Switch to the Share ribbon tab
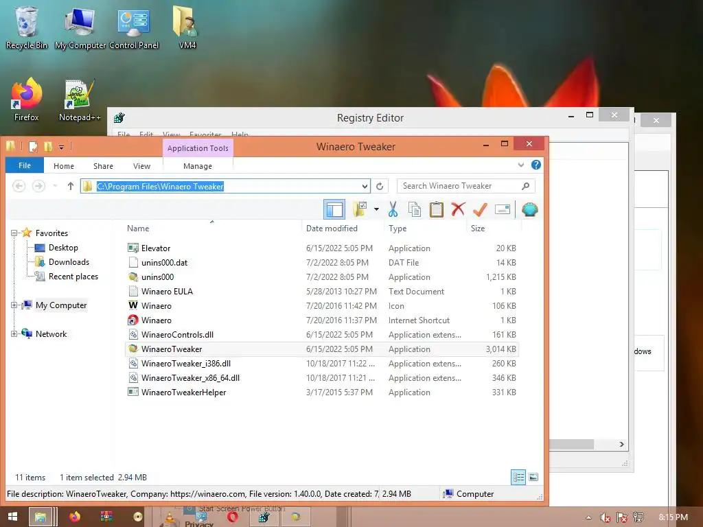Image resolution: width=703 pixels, height=527 pixels. point(103,166)
